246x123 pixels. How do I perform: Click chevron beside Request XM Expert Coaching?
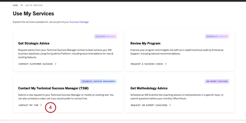[x=170, y=105]
